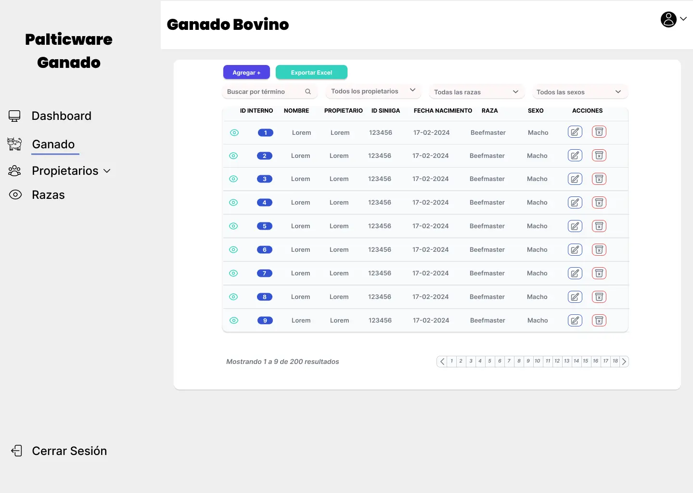
Task: Click the Agregar + button
Action: coord(246,72)
